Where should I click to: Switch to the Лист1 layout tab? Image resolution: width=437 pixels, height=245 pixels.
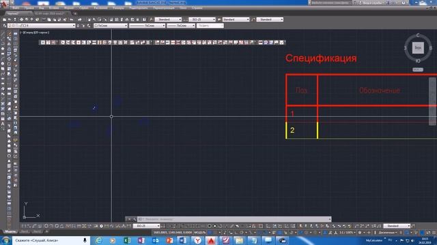pyautogui.click(x=25, y=231)
